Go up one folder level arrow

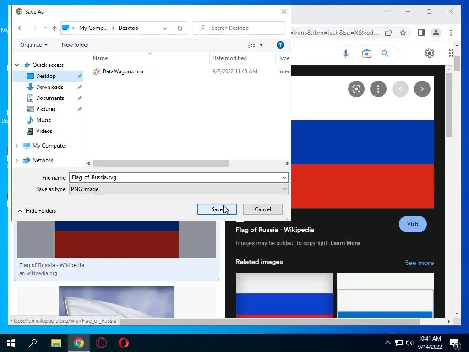point(54,28)
